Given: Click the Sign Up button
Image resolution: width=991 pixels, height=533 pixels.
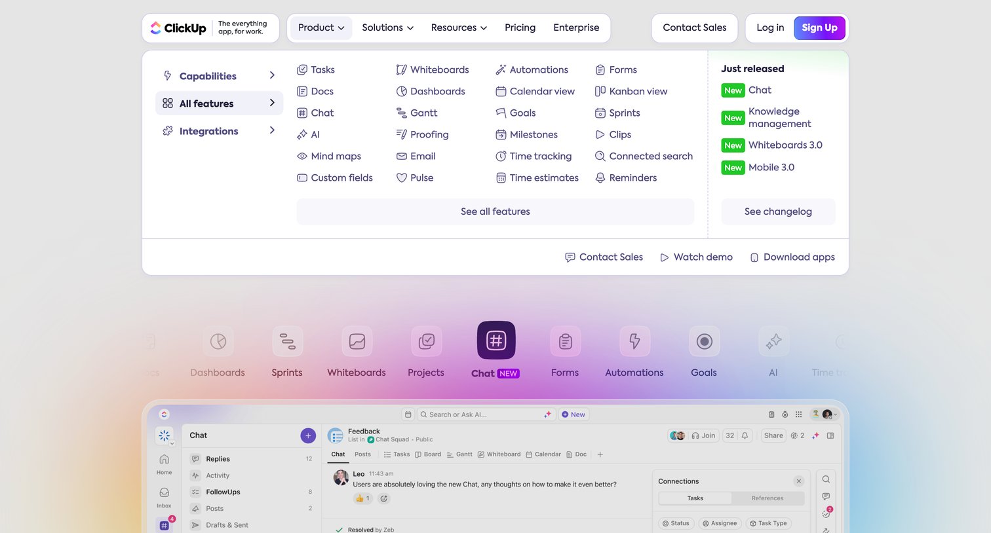Looking at the screenshot, I should [819, 28].
